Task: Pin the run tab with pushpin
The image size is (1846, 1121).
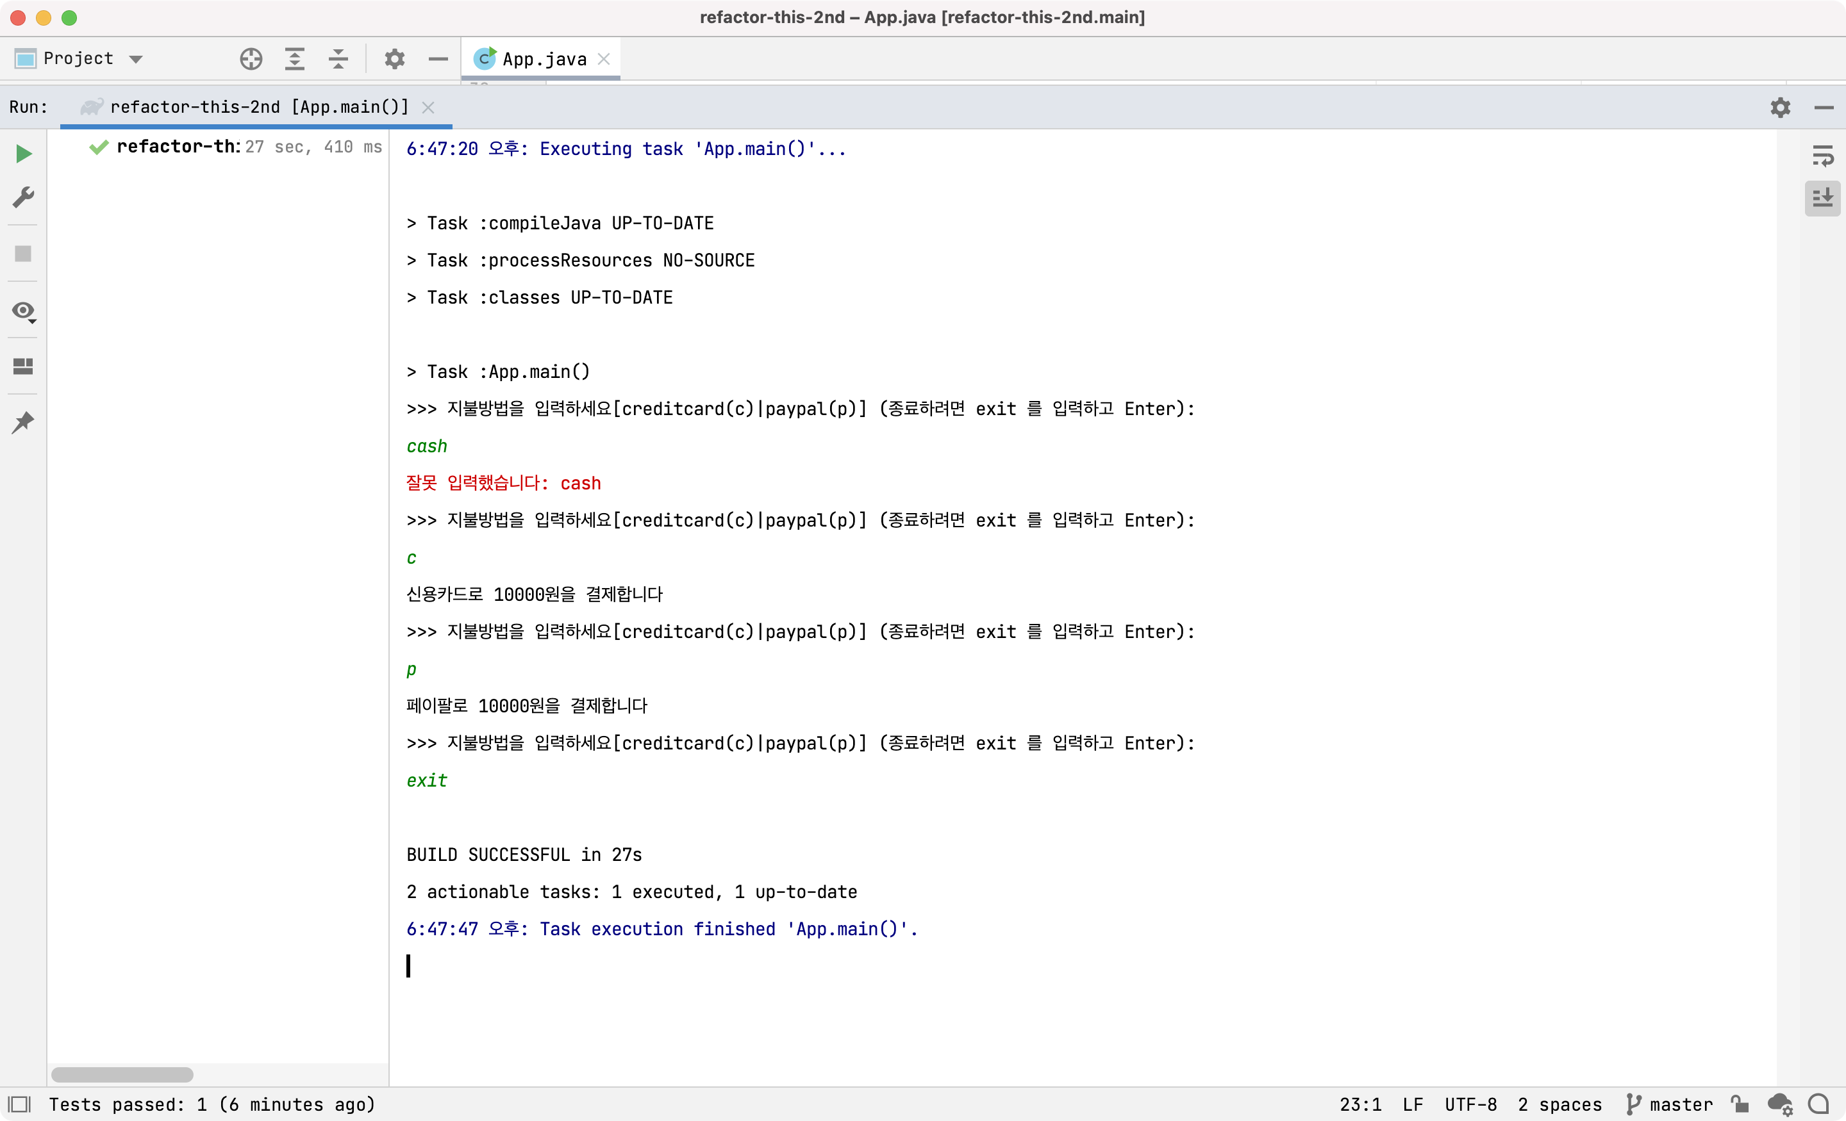Action: 23,422
